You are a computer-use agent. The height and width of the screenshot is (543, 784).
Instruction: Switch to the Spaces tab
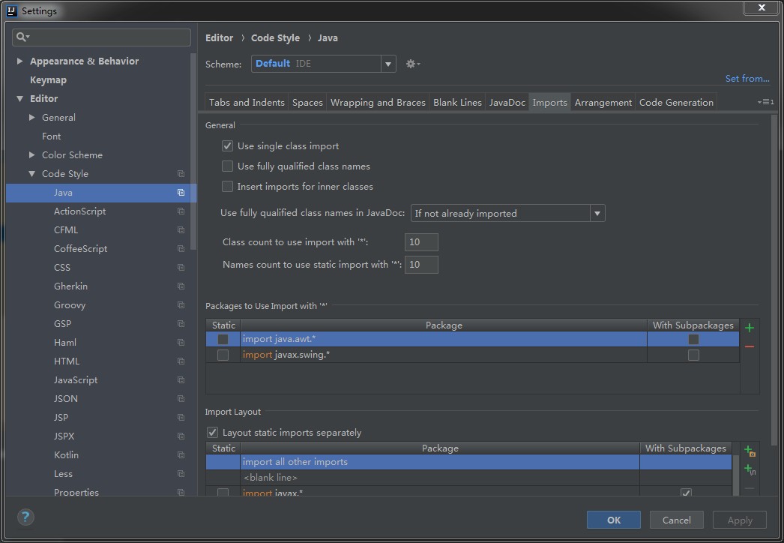(x=307, y=102)
